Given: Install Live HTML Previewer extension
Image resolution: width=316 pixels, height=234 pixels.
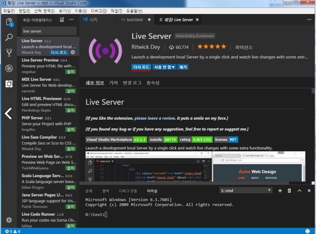Looking at the screenshot, I should point(71,110).
